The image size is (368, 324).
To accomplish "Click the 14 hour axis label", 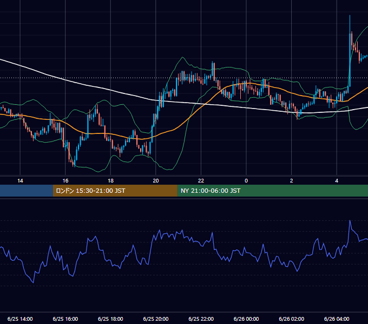I will coord(20,181).
